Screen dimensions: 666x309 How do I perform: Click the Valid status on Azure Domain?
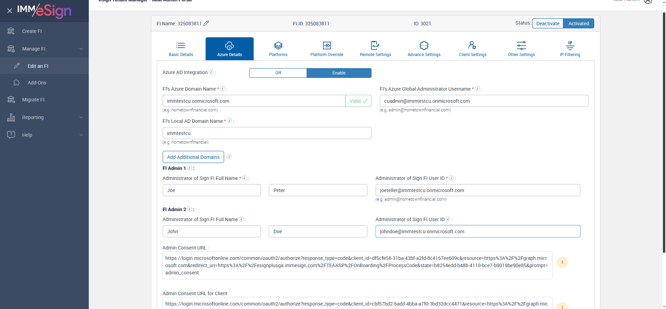click(x=358, y=101)
